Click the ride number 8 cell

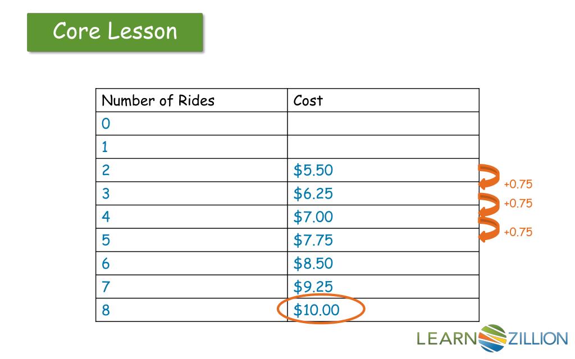pyautogui.click(x=191, y=310)
